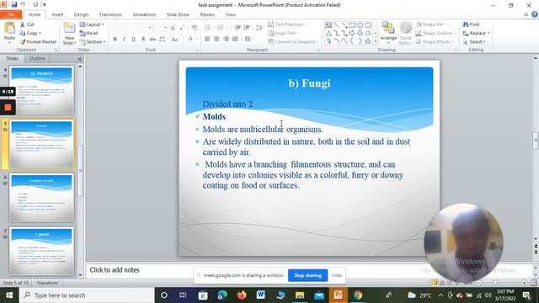Click the taskbar search box
539x303 pixels.
87,295
